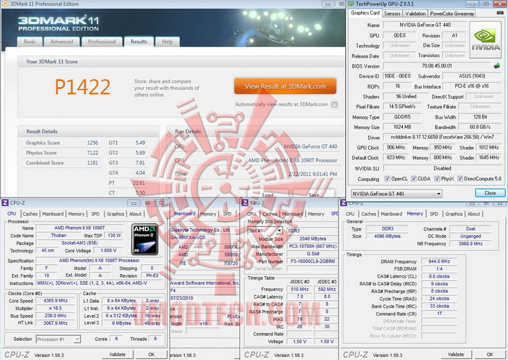Click the AMD Phenom(tm) II X6 1090T Specification field
The height and width of the screenshot is (360, 508).
click(99, 261)
